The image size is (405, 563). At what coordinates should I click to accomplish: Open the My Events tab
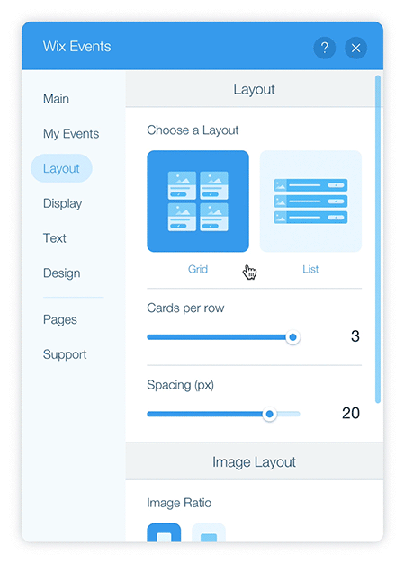(71, 134)
